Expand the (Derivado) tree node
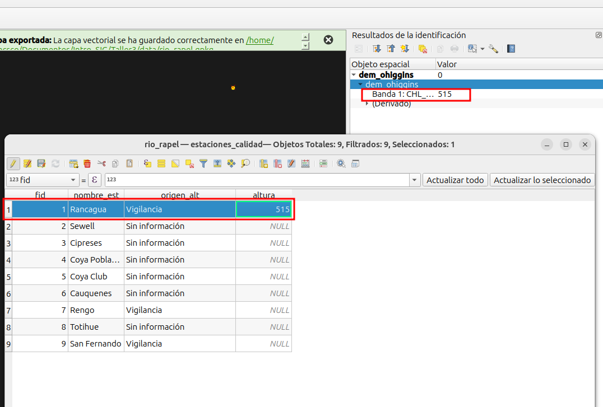This screenshot has height=407, width=603. 367,104
